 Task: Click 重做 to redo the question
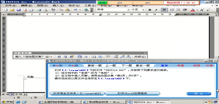[164, 66]
